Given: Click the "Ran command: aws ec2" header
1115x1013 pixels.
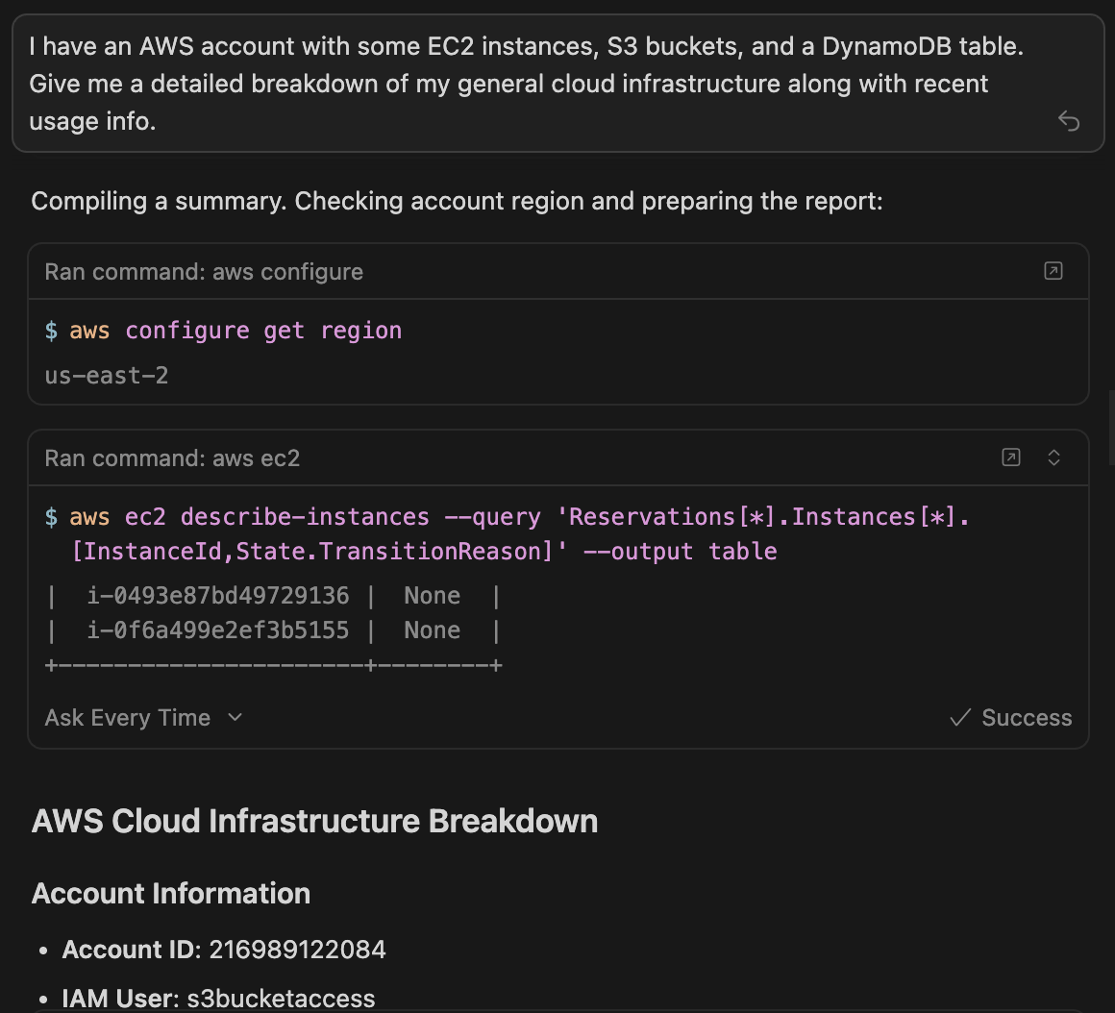Looking at the screenshot, I should (x=172, y=457).
